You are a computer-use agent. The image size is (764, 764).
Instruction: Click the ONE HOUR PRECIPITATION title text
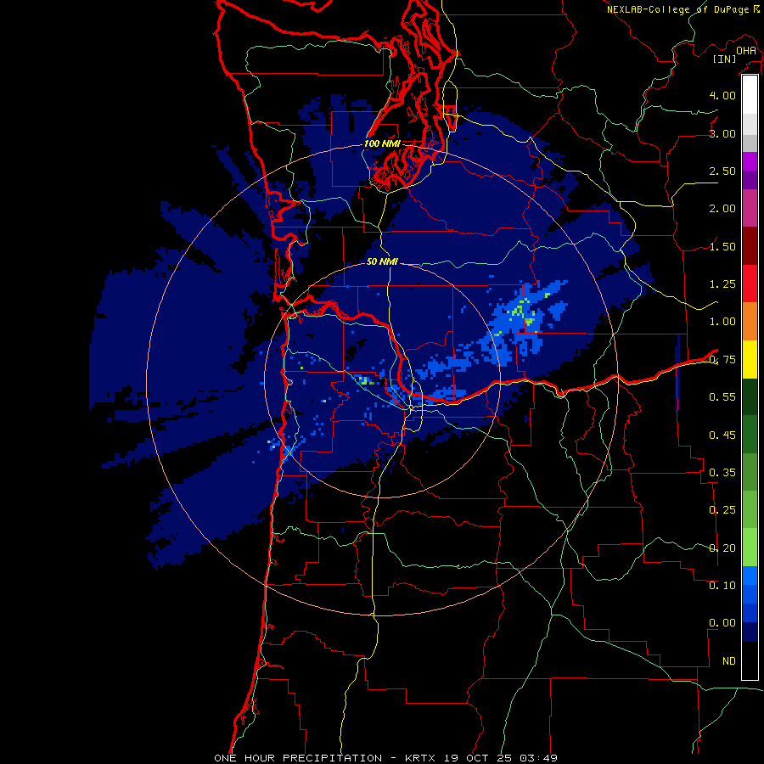(x=298, y=758)
